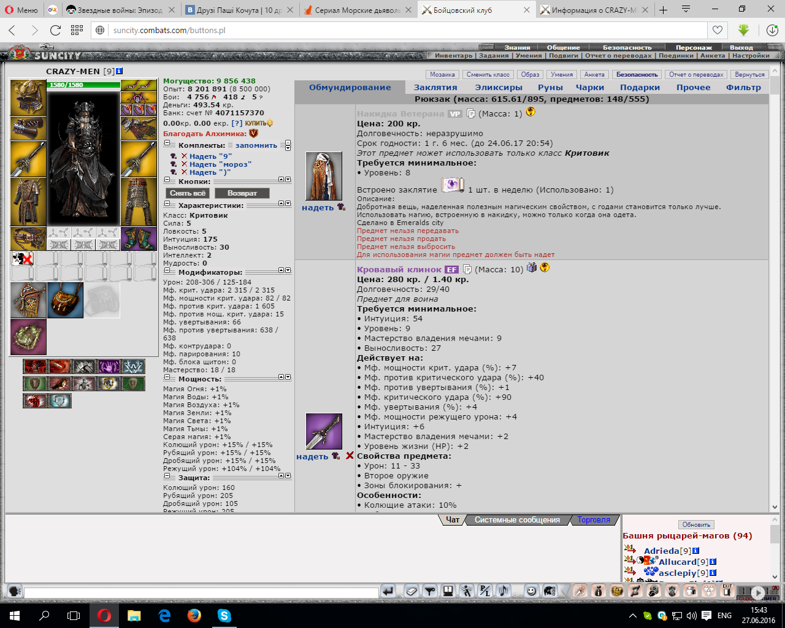Click Мозаика button
The width and height of the screenshot is (785, 628).
(x=442, y=74)
